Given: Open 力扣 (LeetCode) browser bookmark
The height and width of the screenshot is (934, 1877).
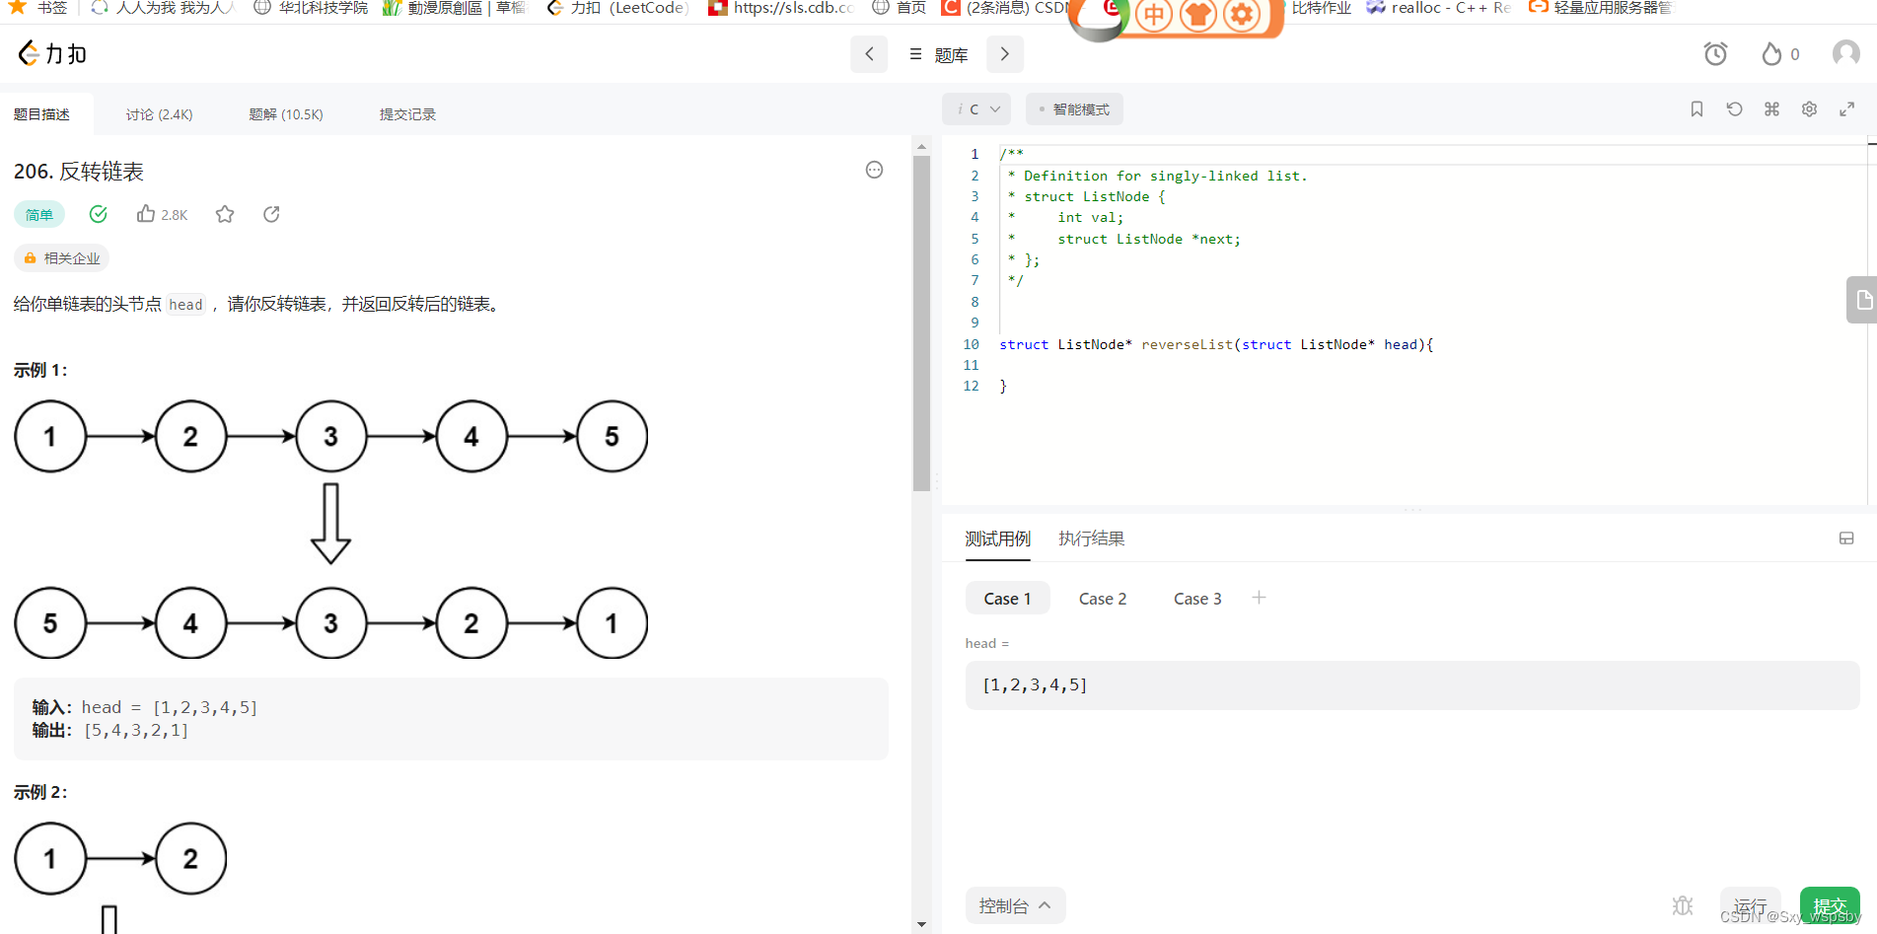Looking at the screenshot, I should [x=617, y=8].
